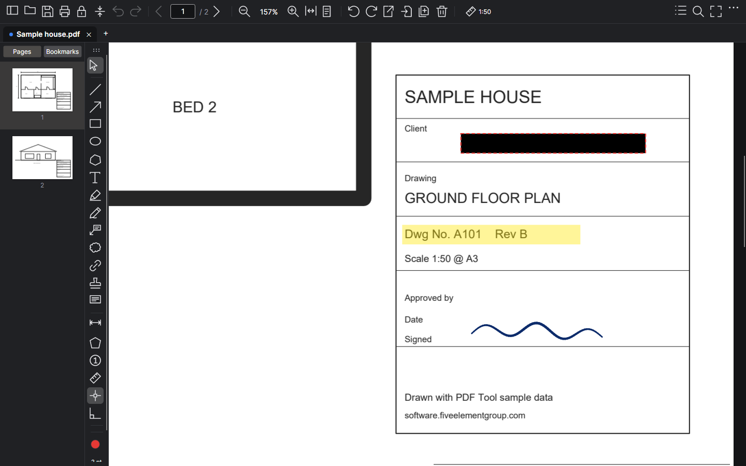This screenshot has height=466, width=746.
Task: Fit the page to width
Action: point(311,11)
